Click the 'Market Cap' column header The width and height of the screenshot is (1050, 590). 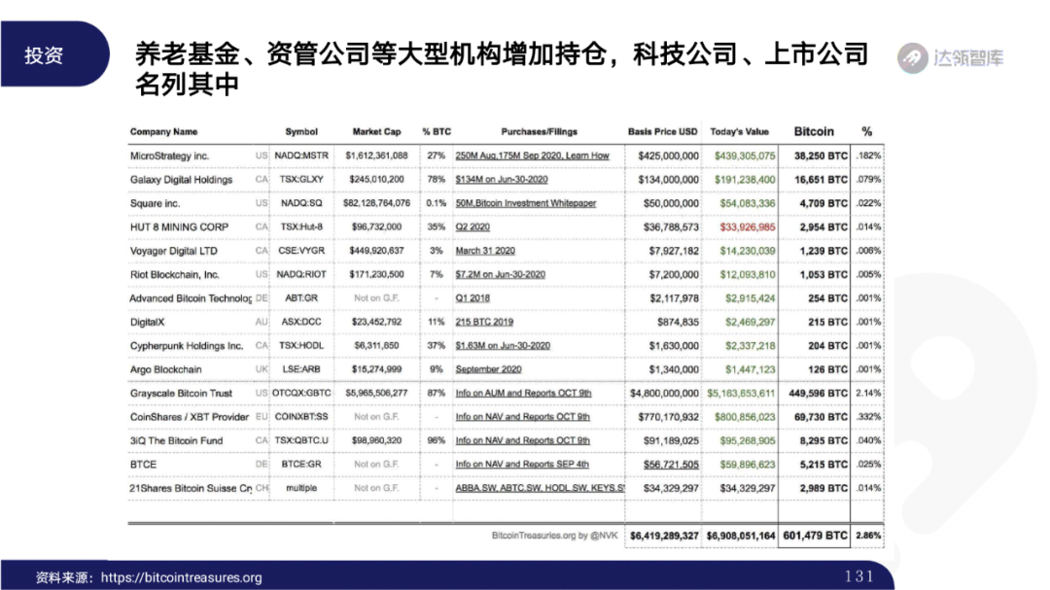(x=377, y=132)
